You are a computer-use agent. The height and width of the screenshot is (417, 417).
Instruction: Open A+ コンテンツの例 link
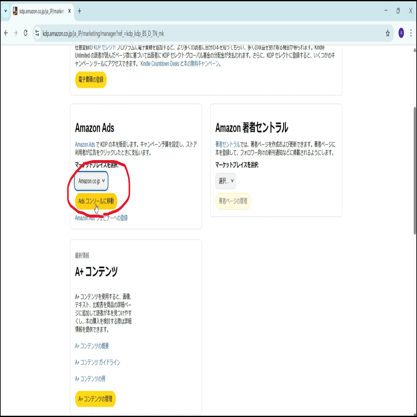click(90, 379)
